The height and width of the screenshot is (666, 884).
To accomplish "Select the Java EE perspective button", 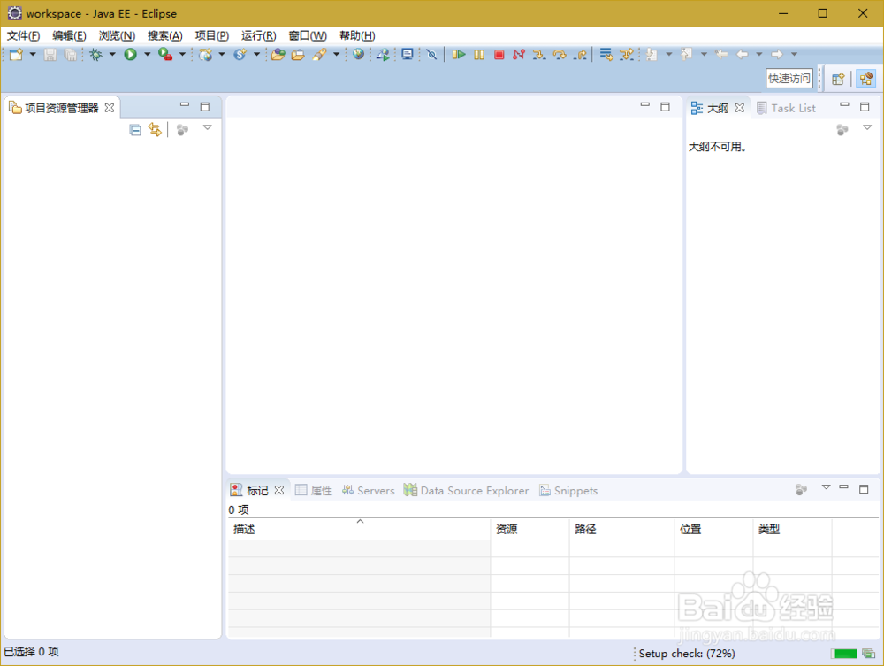I will tap(866, 79).
